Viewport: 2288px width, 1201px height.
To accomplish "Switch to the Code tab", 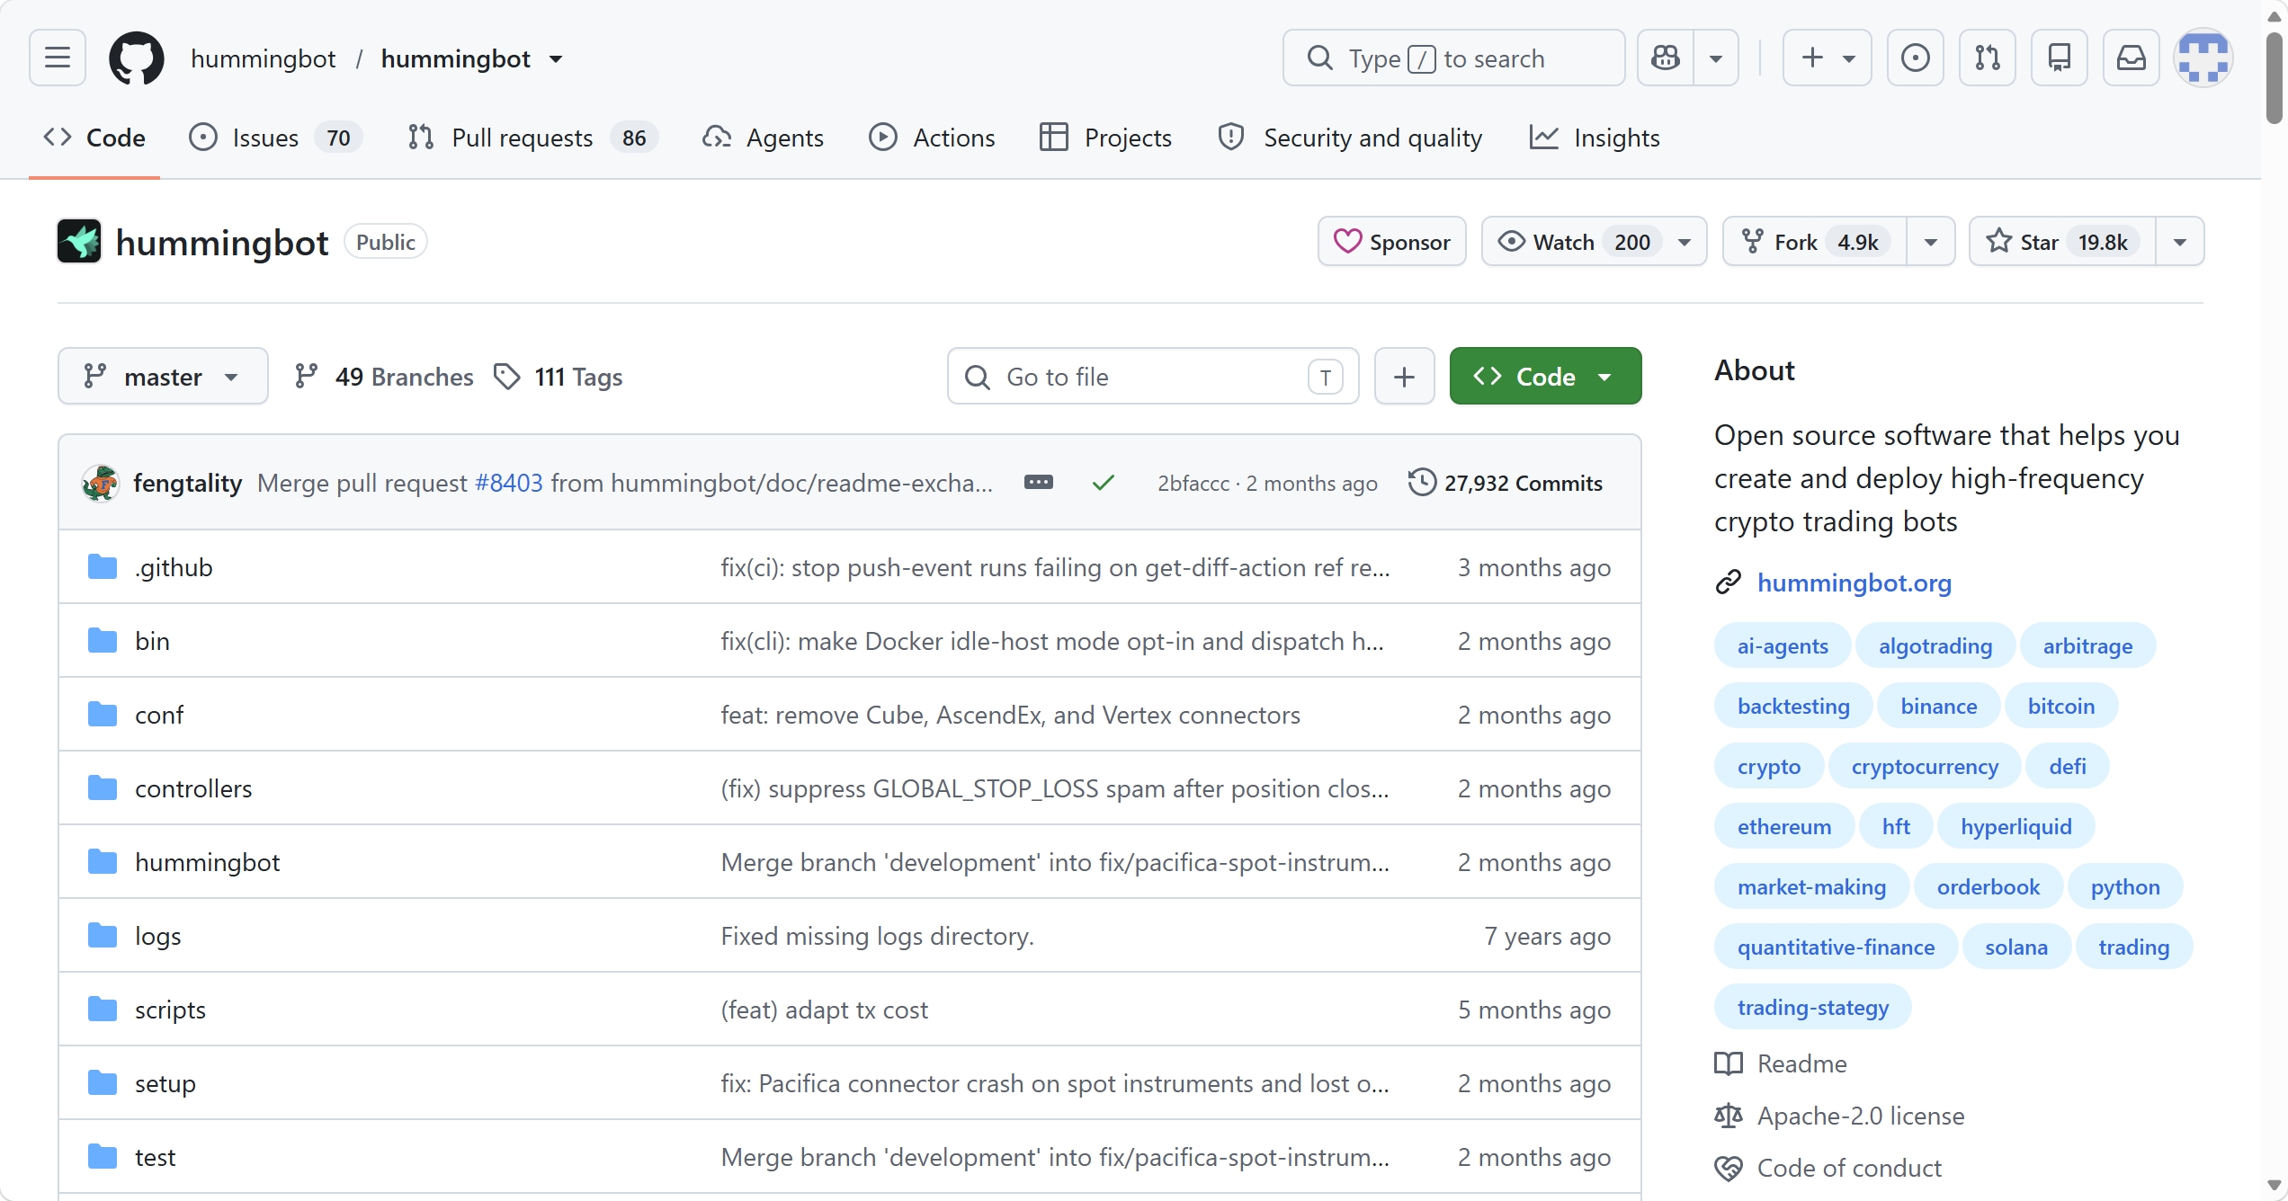I will 94,138.
